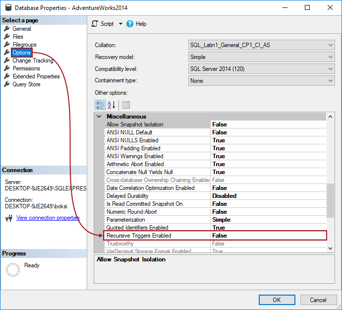
Task: Select ANSI Padding Enabled row
Action: point(215,148)
